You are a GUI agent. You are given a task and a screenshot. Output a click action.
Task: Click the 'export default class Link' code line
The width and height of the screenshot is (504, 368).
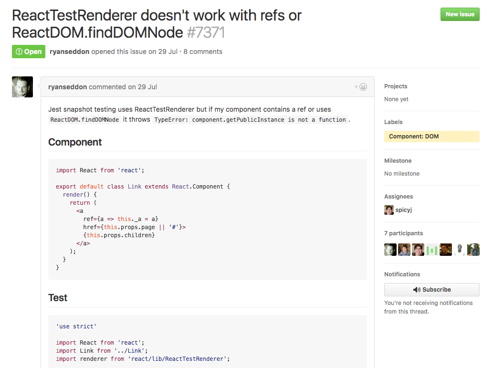(143, 187)
